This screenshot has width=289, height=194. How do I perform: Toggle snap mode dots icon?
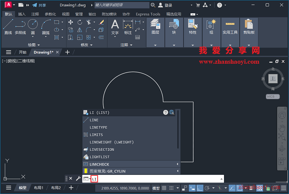click(x=171, y=188)
